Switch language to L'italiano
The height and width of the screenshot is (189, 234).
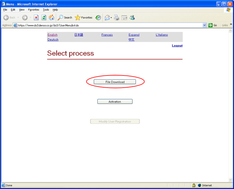point(162,35)
